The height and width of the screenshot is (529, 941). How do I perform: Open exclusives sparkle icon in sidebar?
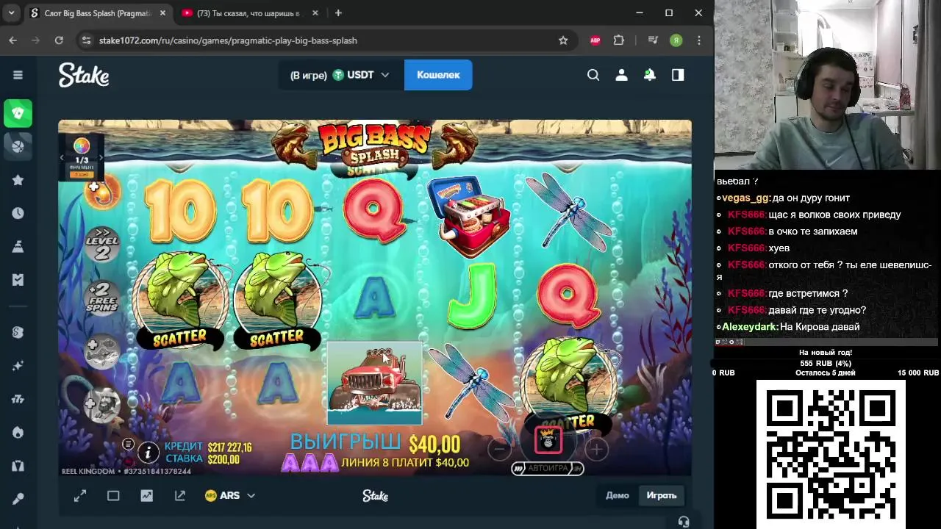point(18,365)
